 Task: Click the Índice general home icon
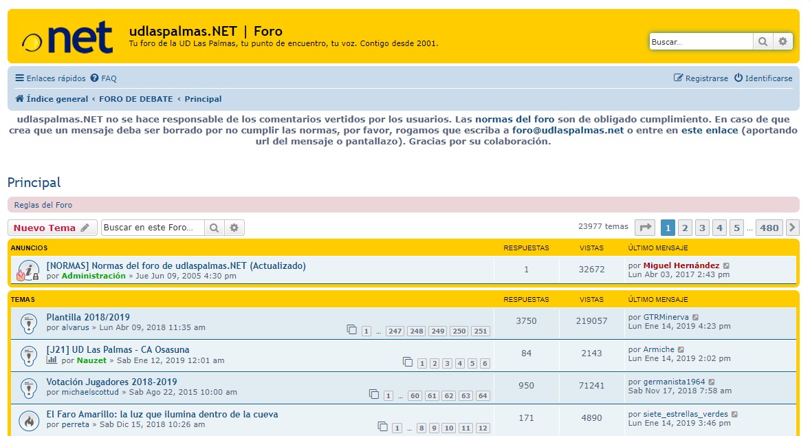click(20, 98)
